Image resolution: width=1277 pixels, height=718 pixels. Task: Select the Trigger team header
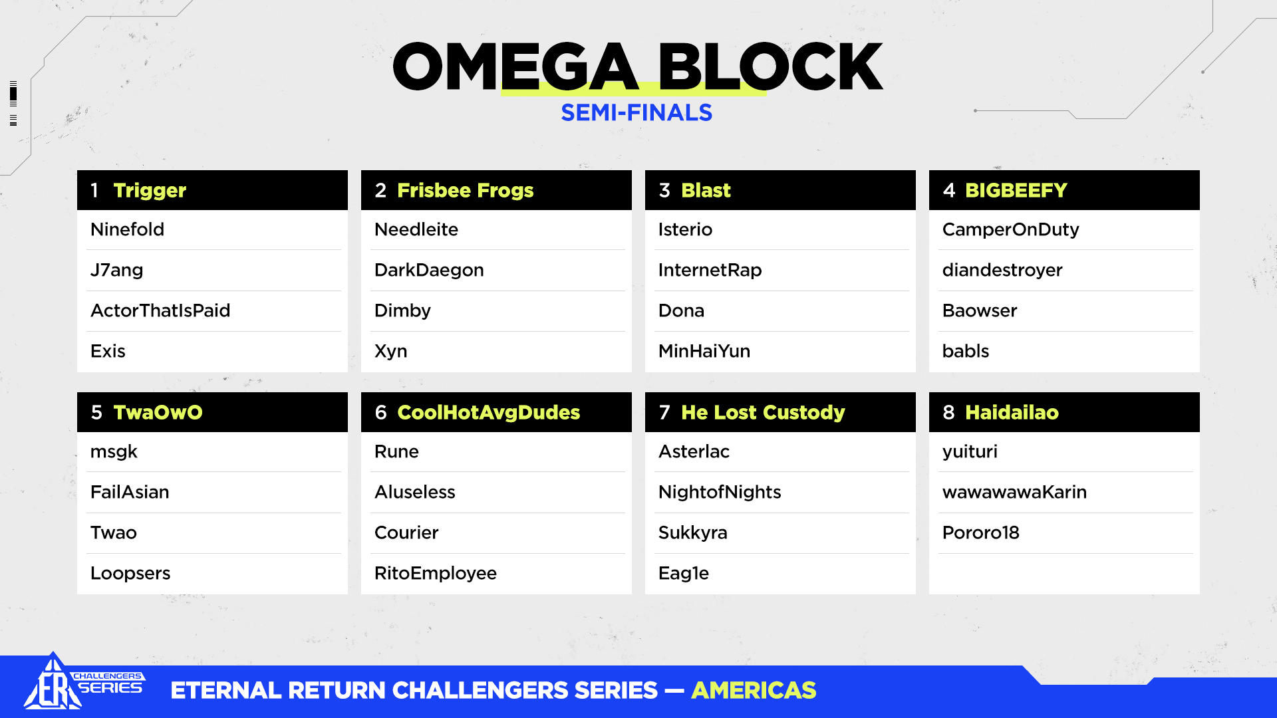click(212, 190)
